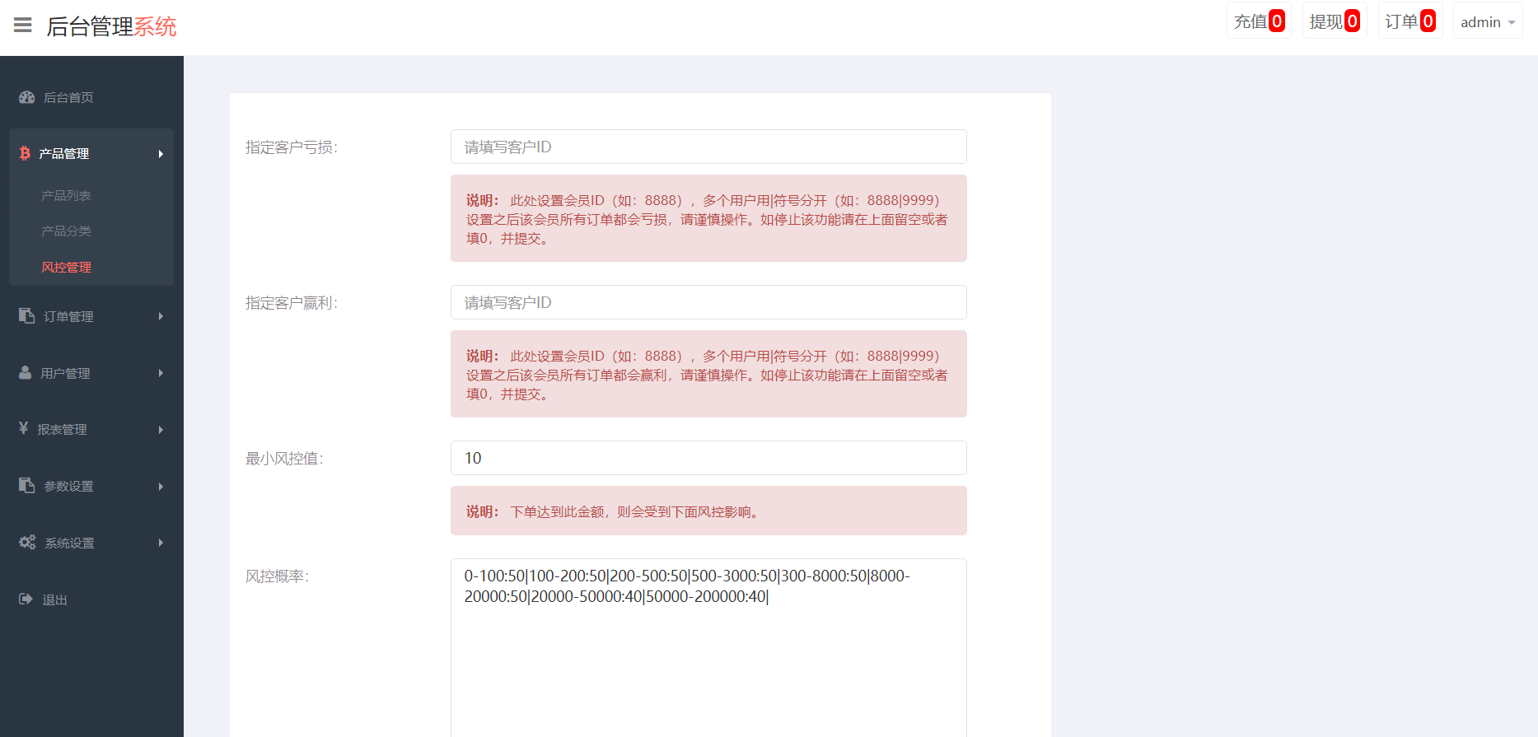This screenshot has width=1538, height=737.
Task: Collapse the 产品管理 menu arrow
Action: click(161, 154)
